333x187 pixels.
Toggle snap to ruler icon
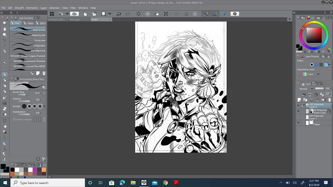click(x=206, y=14)
